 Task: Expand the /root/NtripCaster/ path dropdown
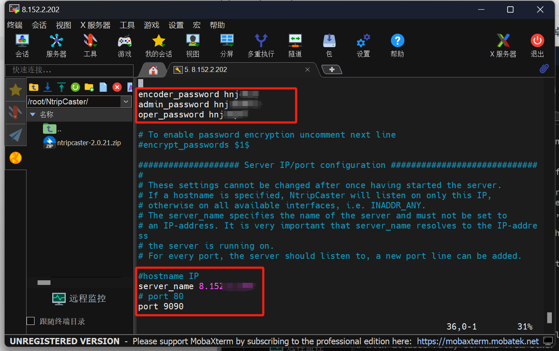click(x=126, y=101)
